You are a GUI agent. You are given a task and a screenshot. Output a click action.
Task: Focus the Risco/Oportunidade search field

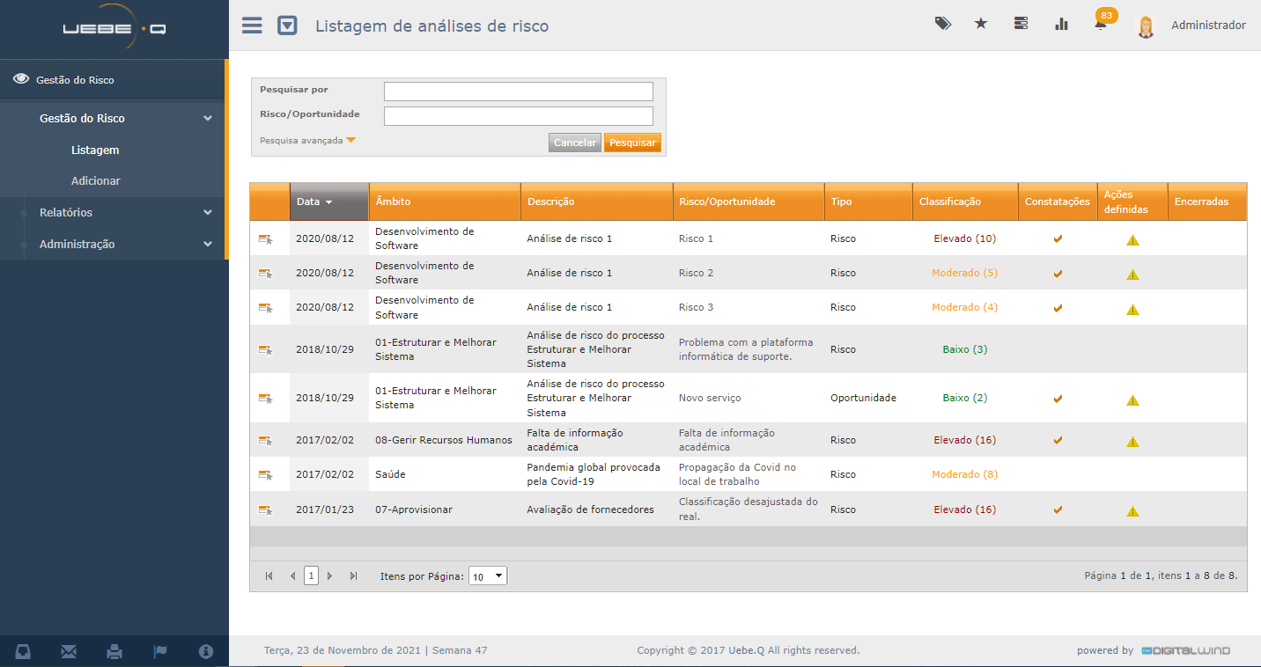pyautogui.click(x=518, y=116)
